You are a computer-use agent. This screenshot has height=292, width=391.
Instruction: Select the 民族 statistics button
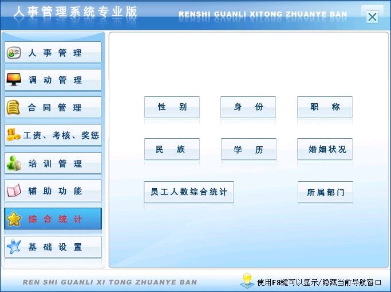pos(172,150)
